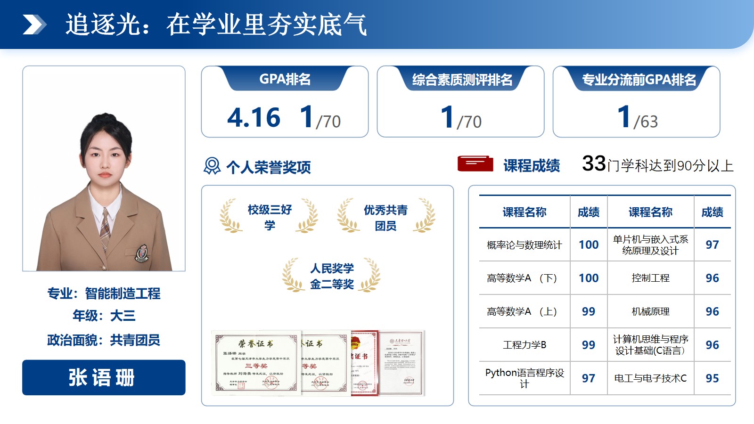This screenshot has height=424, width=754.
Task: Click the Python语言程序设计 course cell
Action: tap(524, 378)
